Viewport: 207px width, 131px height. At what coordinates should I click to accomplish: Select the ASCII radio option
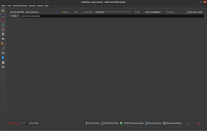(65, 12)
